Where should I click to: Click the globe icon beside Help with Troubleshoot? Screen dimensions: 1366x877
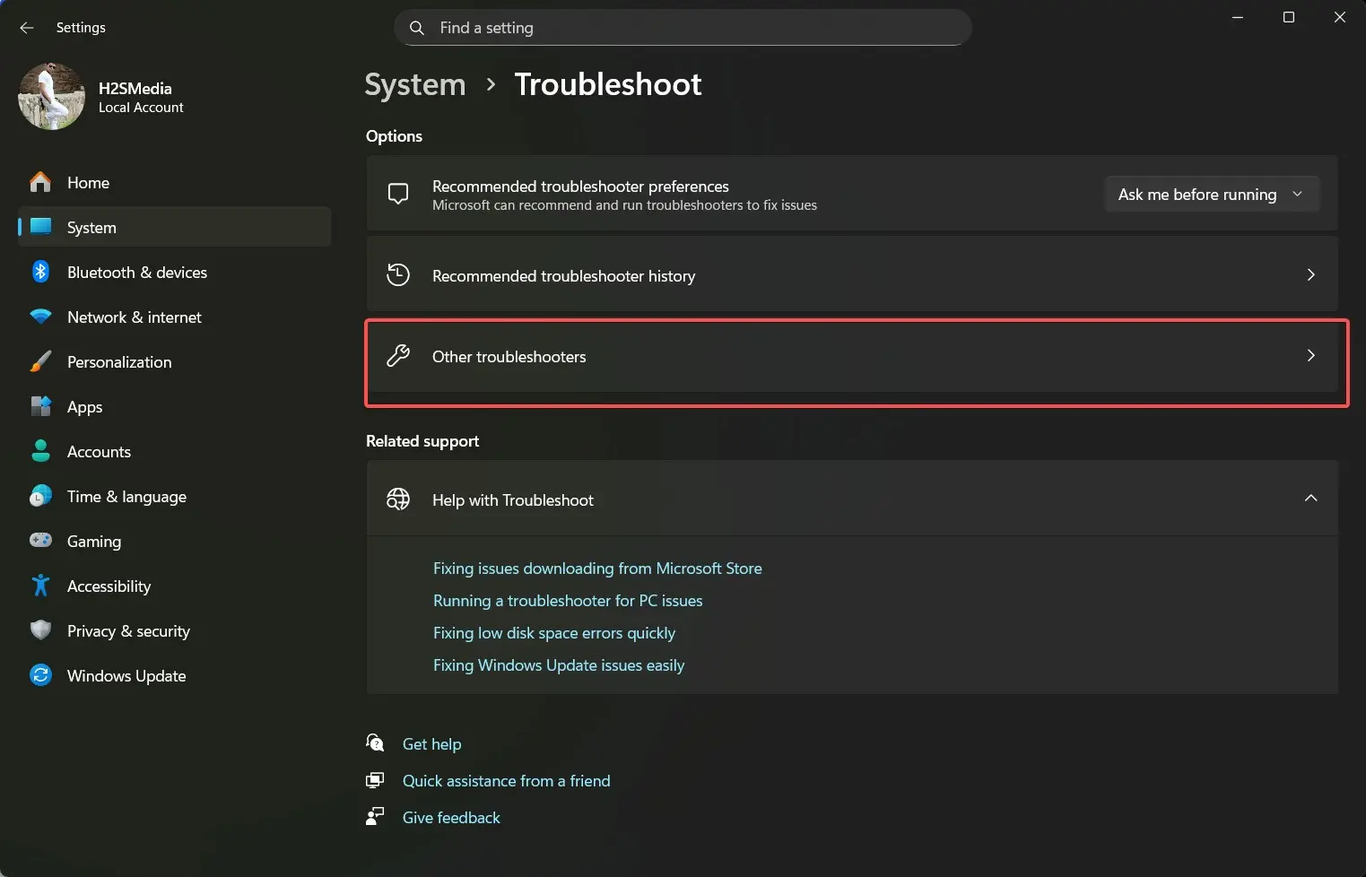coord(398,499)
